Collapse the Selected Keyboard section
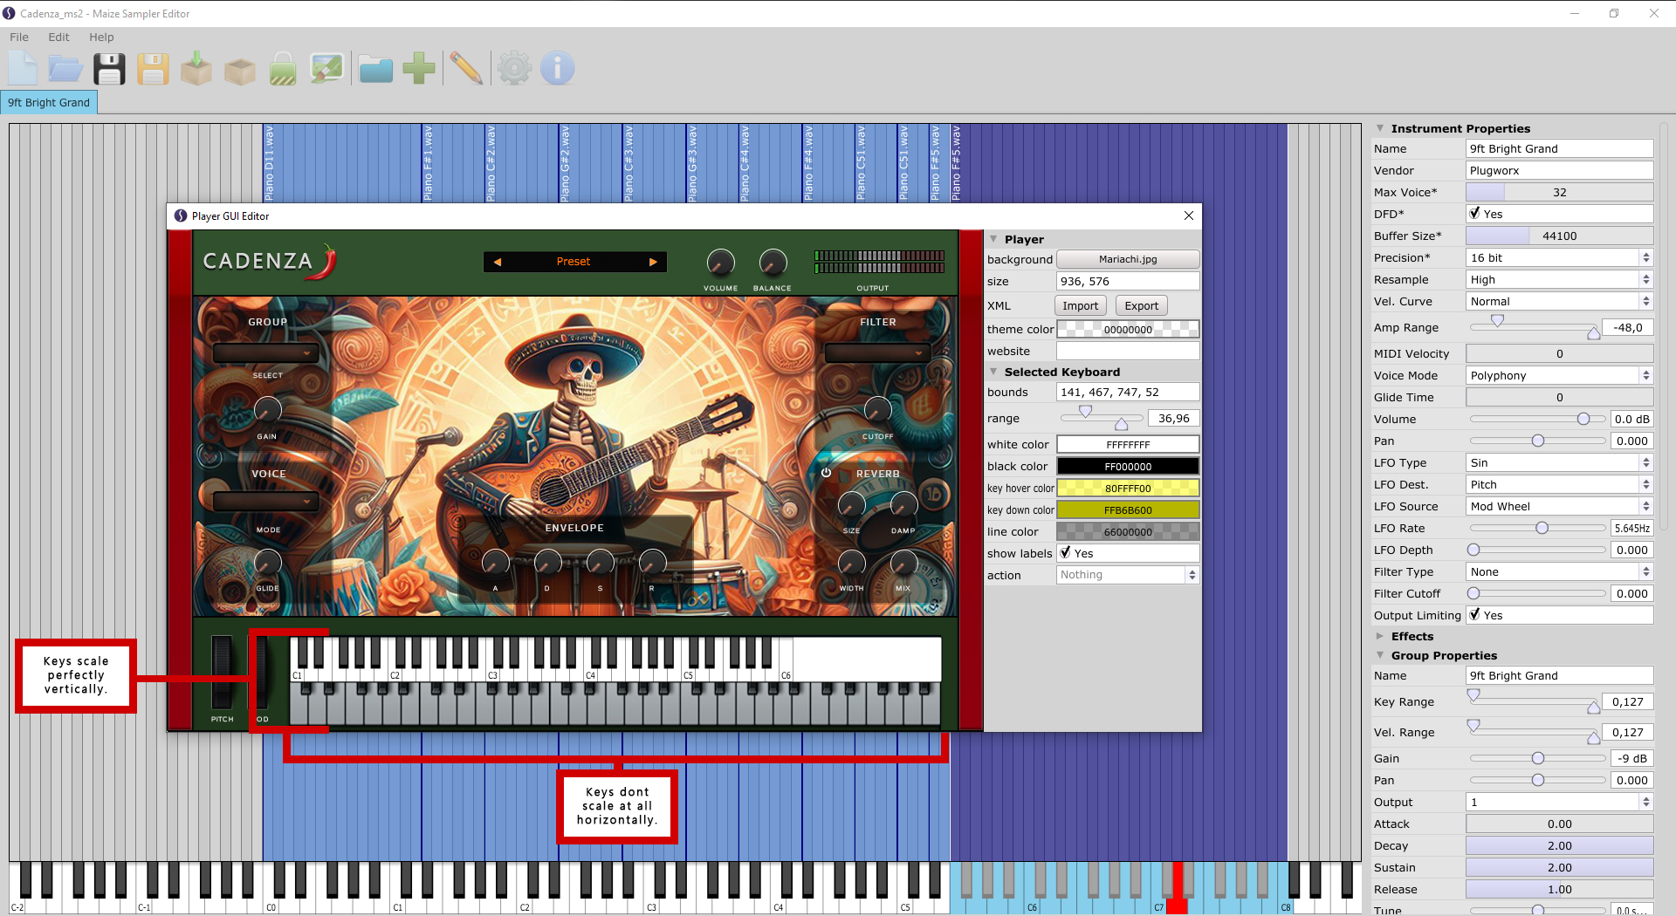Image resolution: width=1676 pixels, height=916 pixels. coord(993,372)
